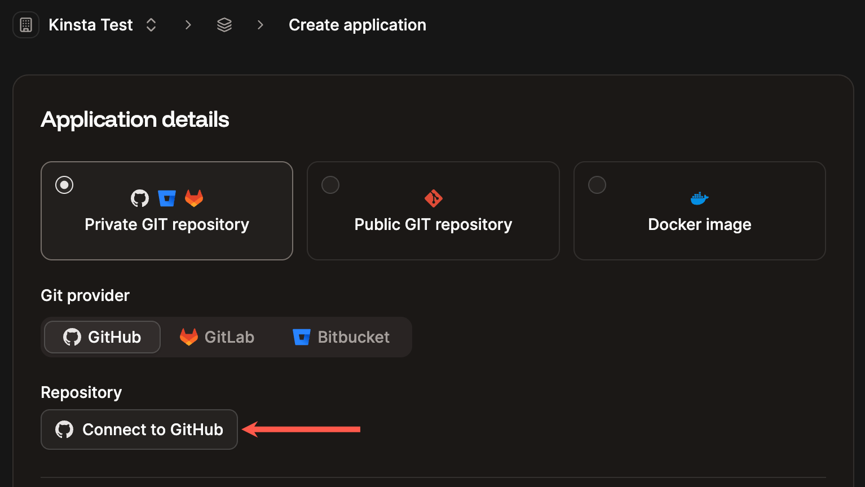This screenshot has width=865, height=487.
Task: Select GitHub in the Git provider selector
Action: click(101, 337)
